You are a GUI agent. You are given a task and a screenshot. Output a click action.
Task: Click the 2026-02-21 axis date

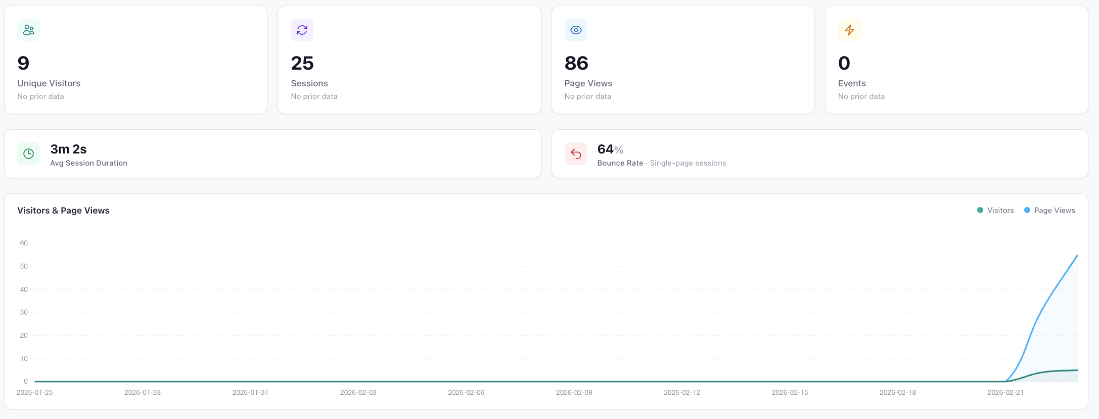pyautogui.click(x=1005, y=392)
